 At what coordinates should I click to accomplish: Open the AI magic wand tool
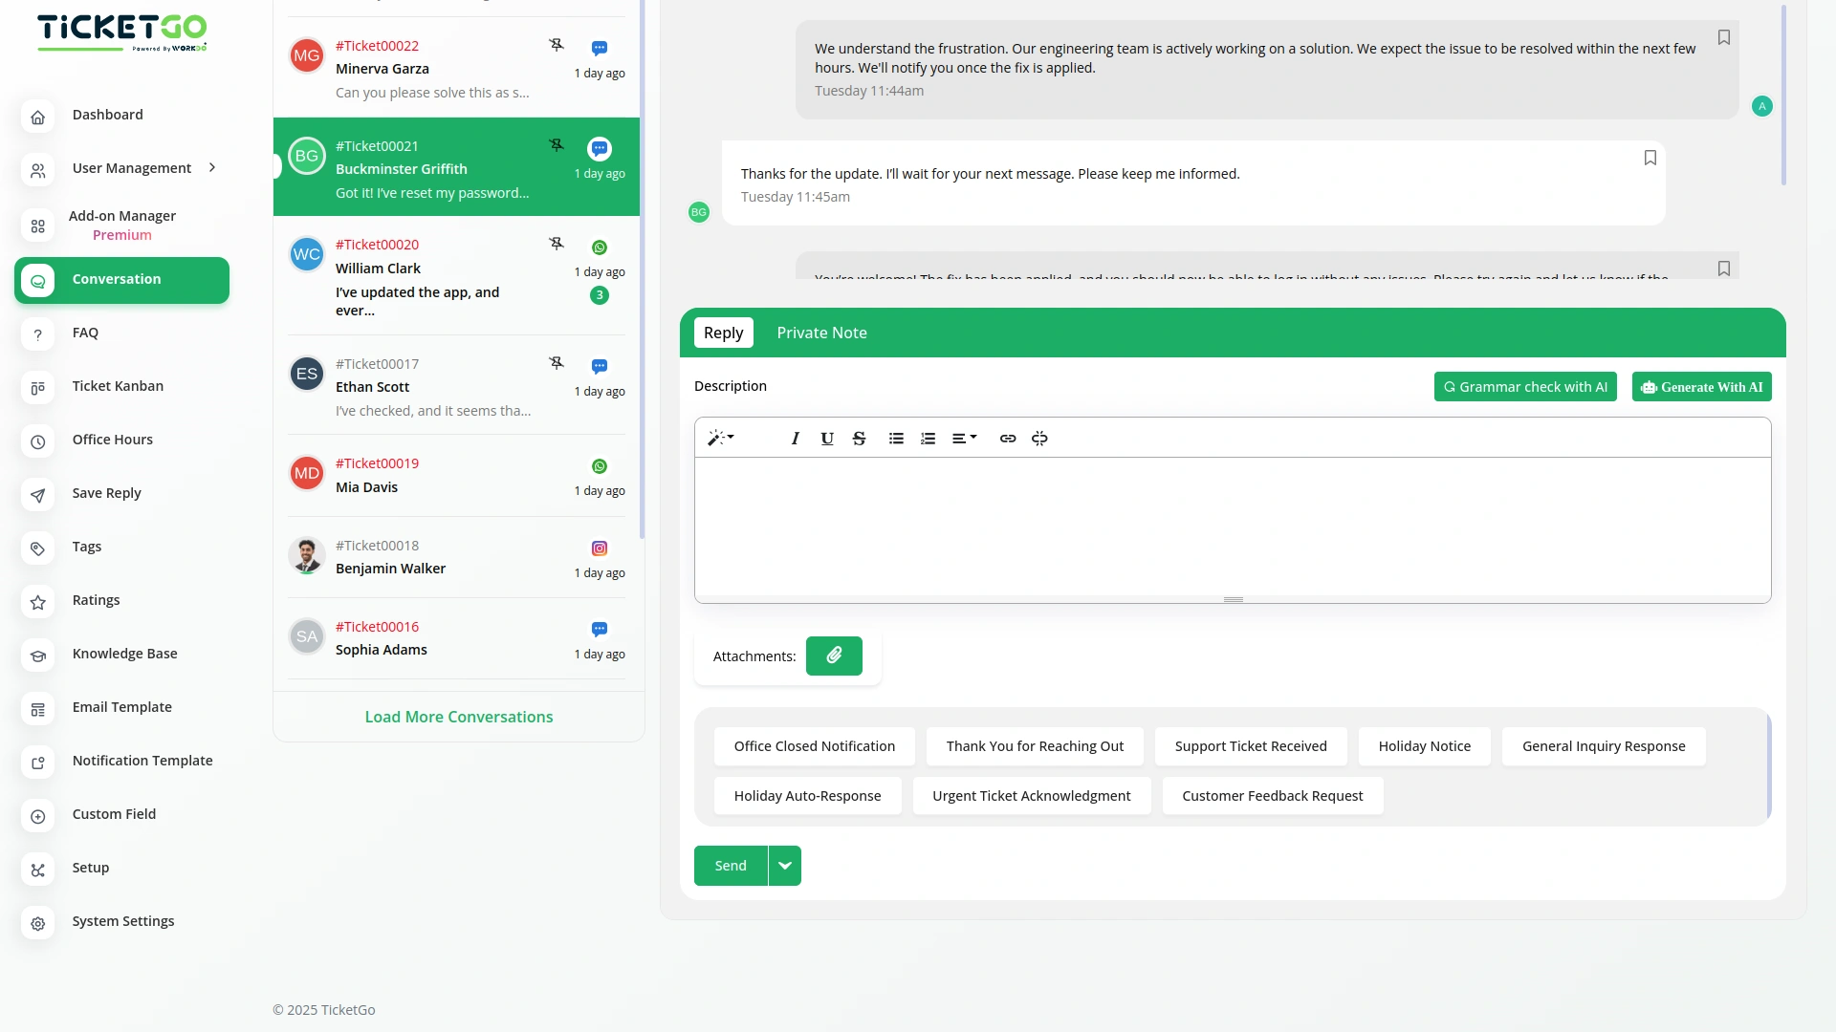point(721,438)
